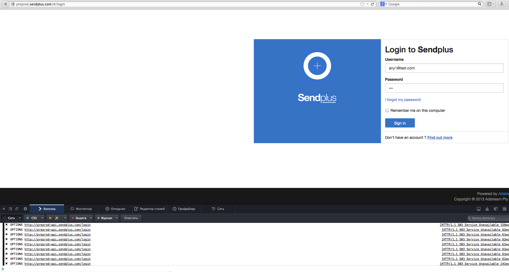Click the 503 Service Unavailable 141мс entry
509x272 pixels.
pos(474,264)
